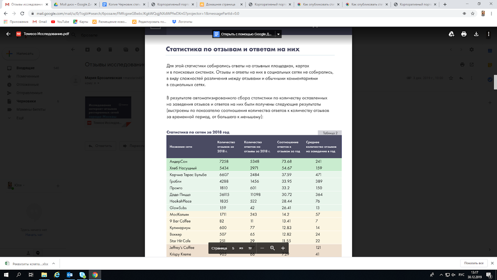This screenshot has width=497, height=280.
Task: Close the downloads bar
Action: tap(492, 263)
